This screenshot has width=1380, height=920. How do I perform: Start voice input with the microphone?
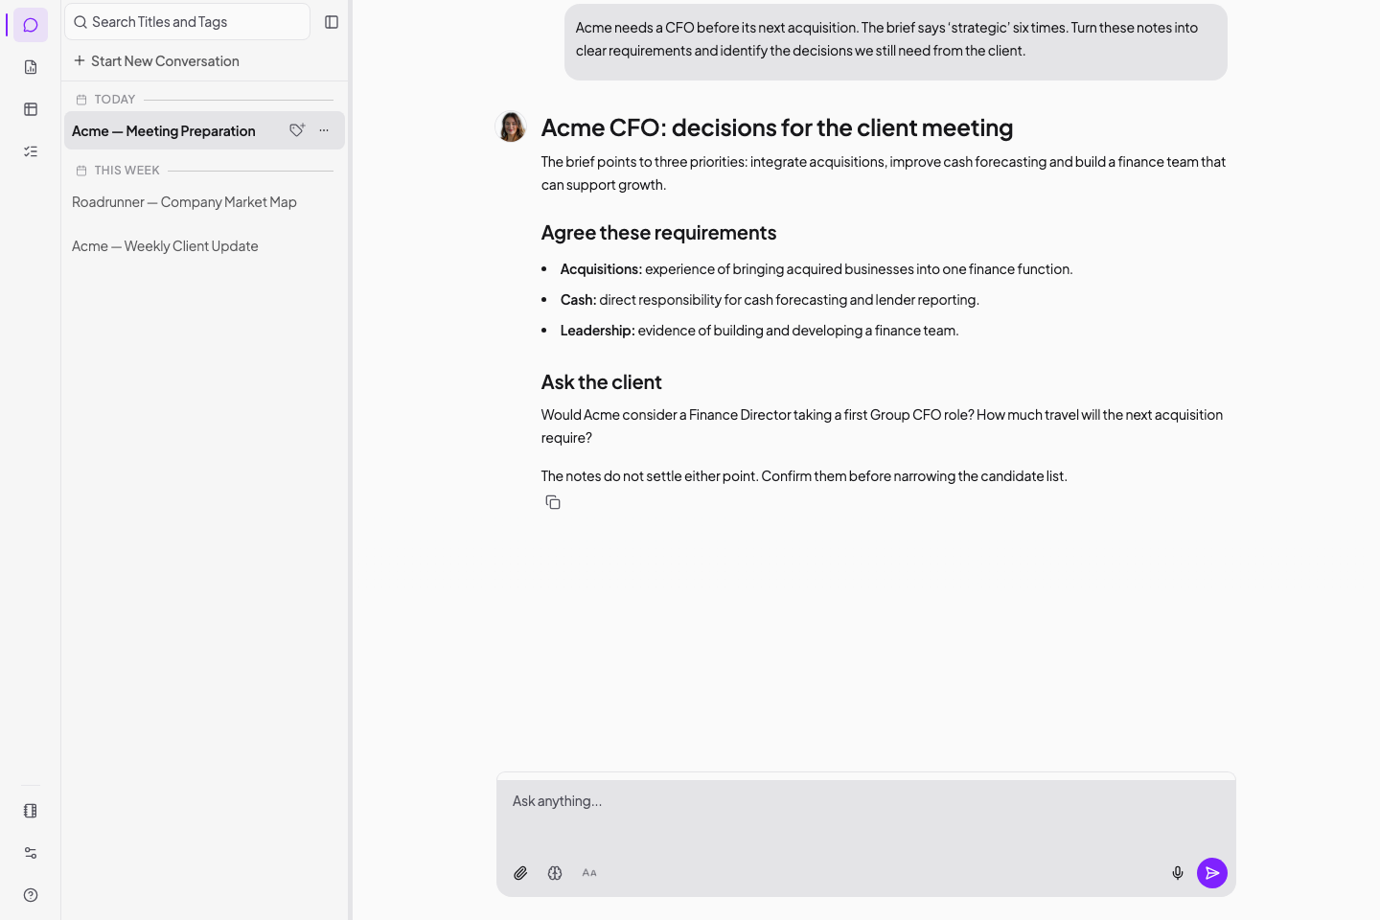tap(1178, 873)
